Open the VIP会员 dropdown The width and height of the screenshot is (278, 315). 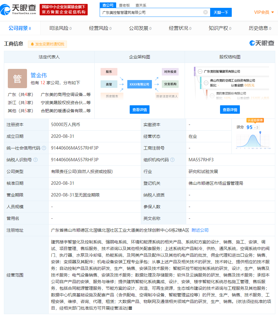point(262,12)
